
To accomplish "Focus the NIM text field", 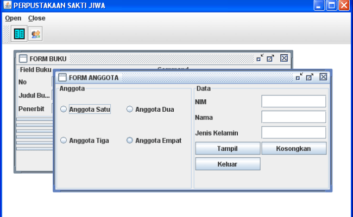I will pyautogui.click(x=294, y=101).
